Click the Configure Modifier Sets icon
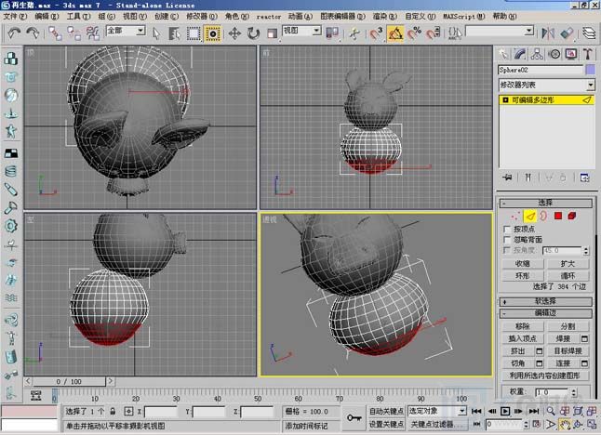The width and height of the screenshot is (601, 435). tap(584, 178)
